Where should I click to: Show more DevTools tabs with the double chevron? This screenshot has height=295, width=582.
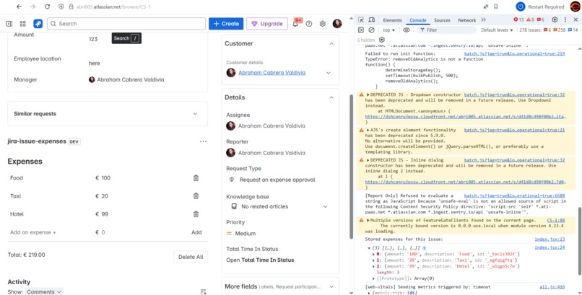pyautogui.click(x=483, y=20)
